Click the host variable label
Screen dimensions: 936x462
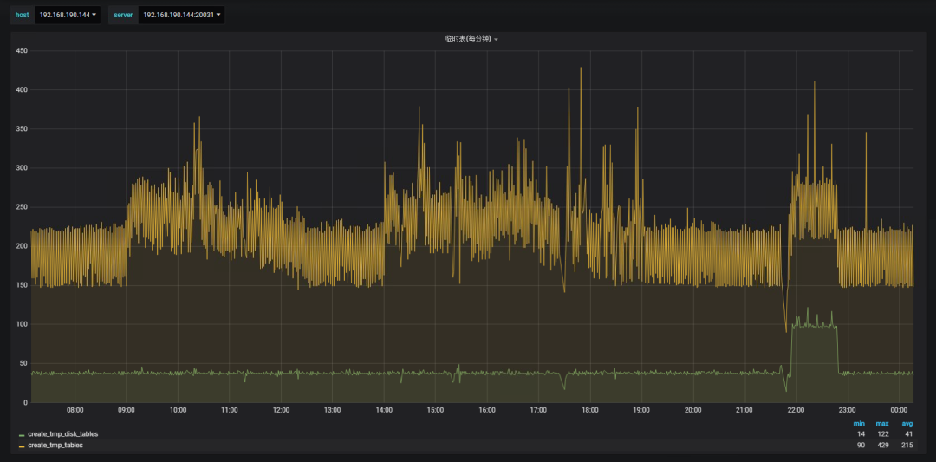tap(22, 15)
